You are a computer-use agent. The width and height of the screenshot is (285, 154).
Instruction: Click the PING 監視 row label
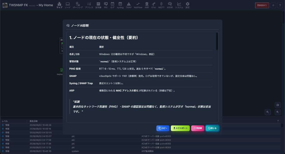[75, 69]
